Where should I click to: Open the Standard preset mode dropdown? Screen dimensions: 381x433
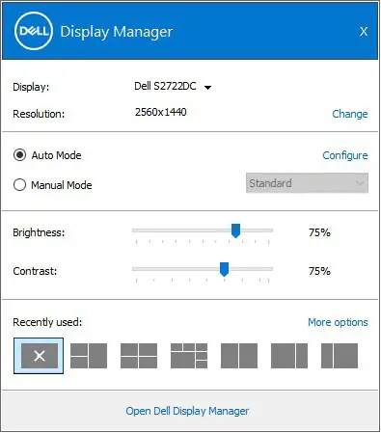(307, 183)
